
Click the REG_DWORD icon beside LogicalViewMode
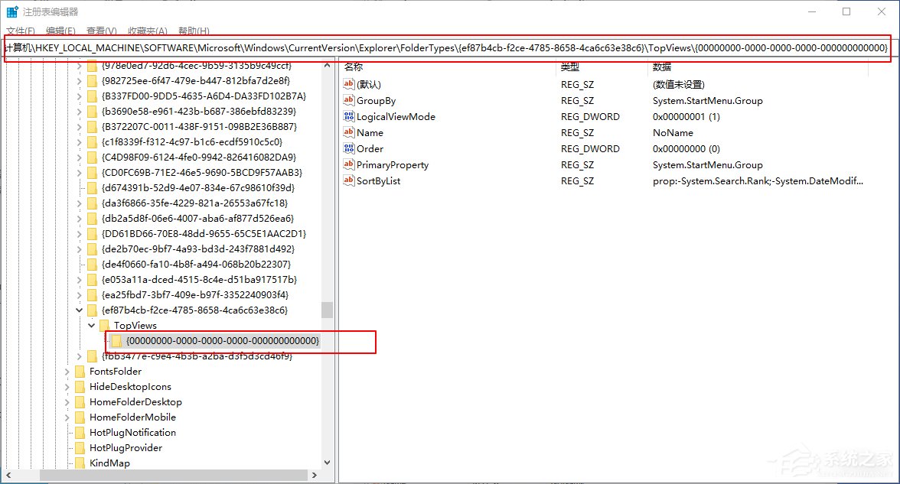349,116
